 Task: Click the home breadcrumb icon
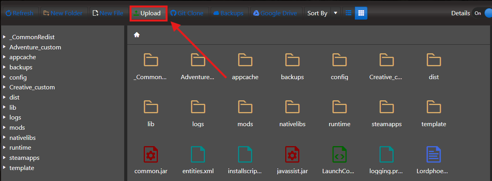(137, 35)
